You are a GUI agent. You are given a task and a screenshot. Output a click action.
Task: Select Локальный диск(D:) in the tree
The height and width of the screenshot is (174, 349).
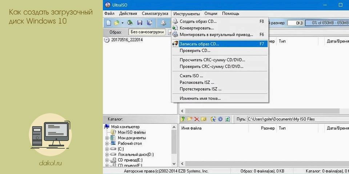[x=136, y=155]
